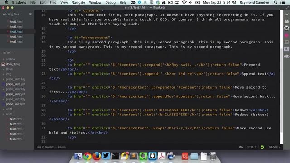Click the S extension icon in the right toolbar

[286, 49]
